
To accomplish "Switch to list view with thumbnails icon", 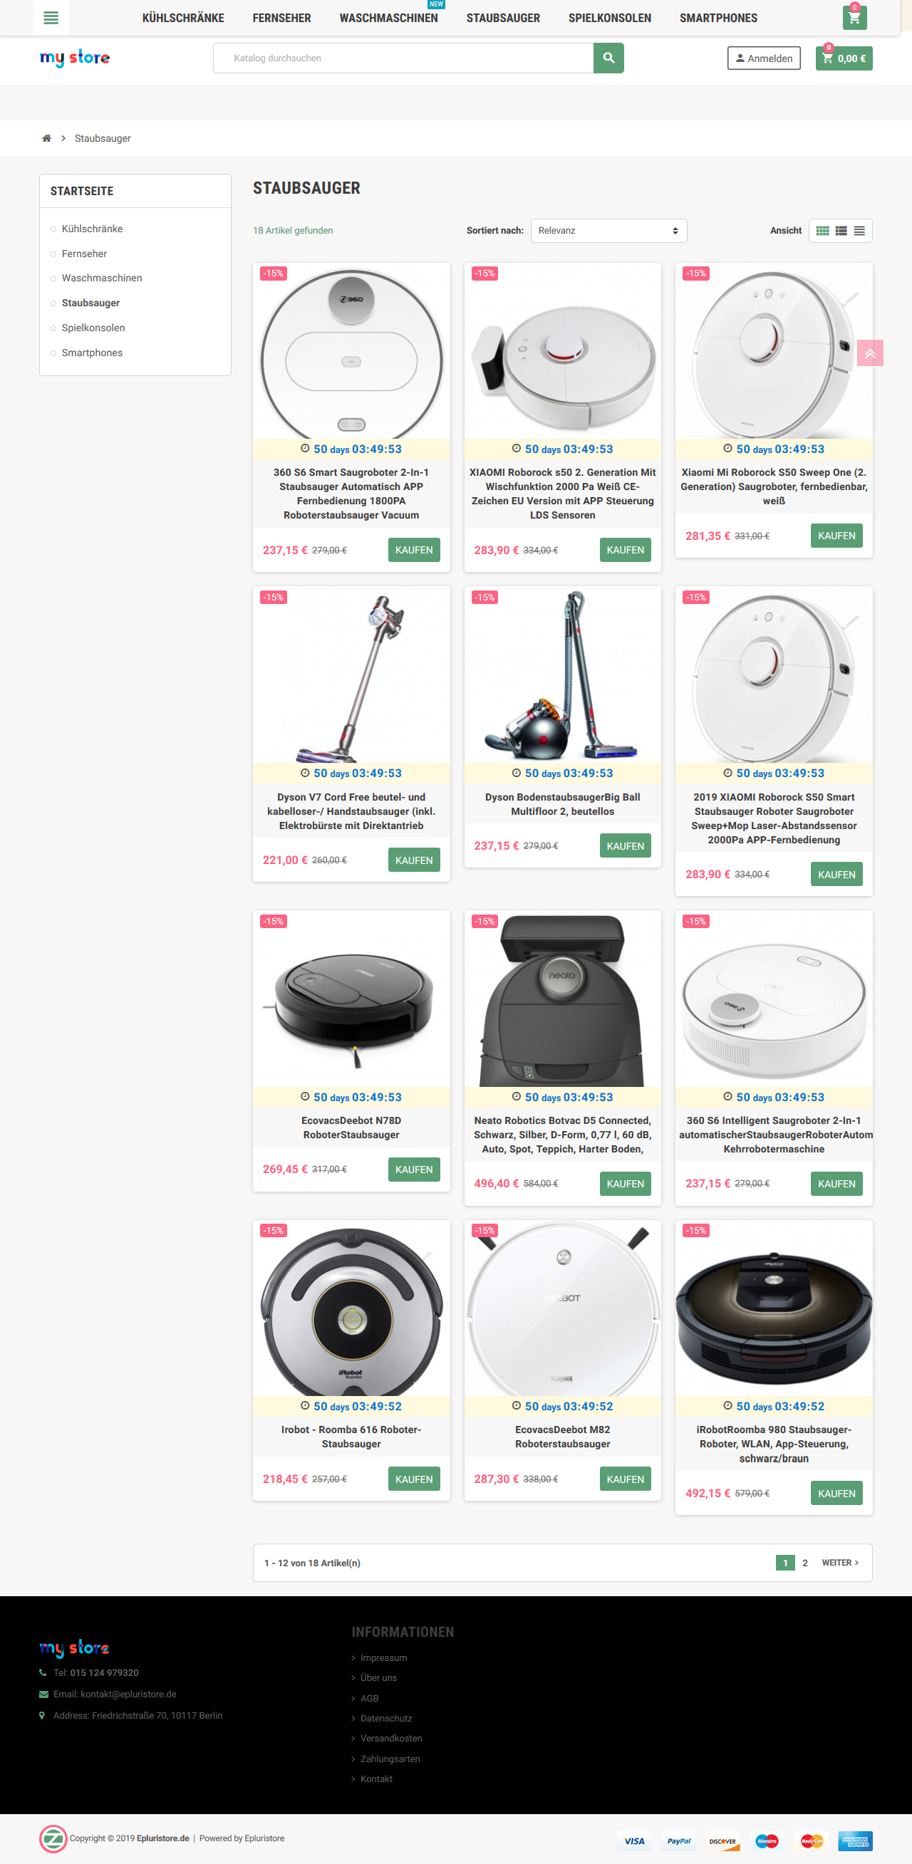I will click(841, 231).
